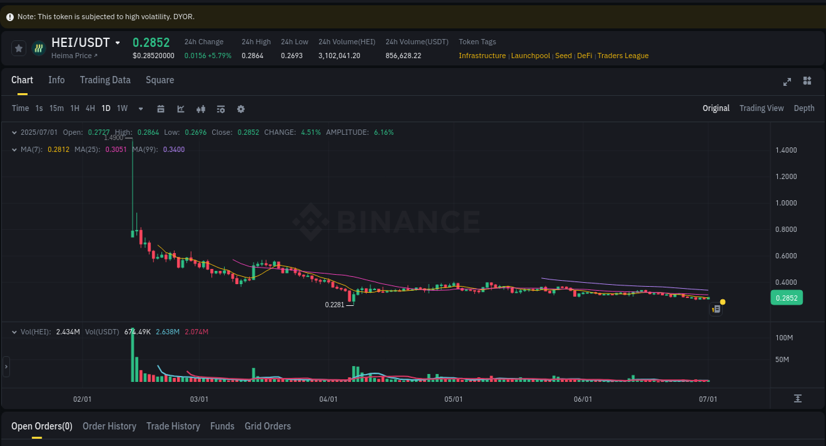Open the technical indicators icon
Viewport: 826px width, 446px height.
[x=201, y=108]
